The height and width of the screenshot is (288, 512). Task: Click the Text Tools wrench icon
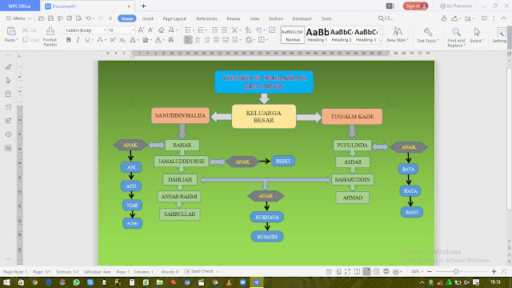(x=428, y=32)
